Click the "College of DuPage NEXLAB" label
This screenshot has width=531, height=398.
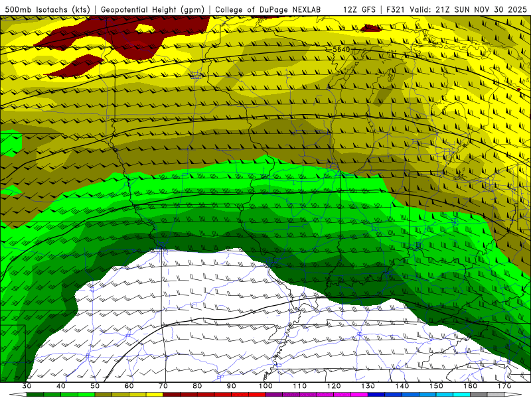tap(268, 10)
